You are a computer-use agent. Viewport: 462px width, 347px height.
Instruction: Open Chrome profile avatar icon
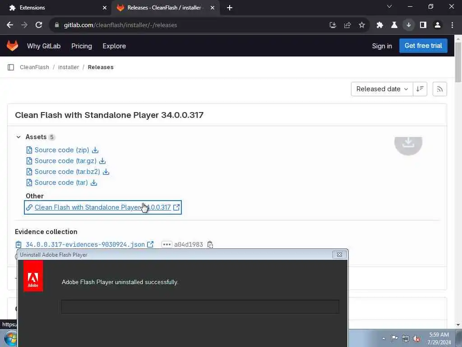click(x=438, y=25)
